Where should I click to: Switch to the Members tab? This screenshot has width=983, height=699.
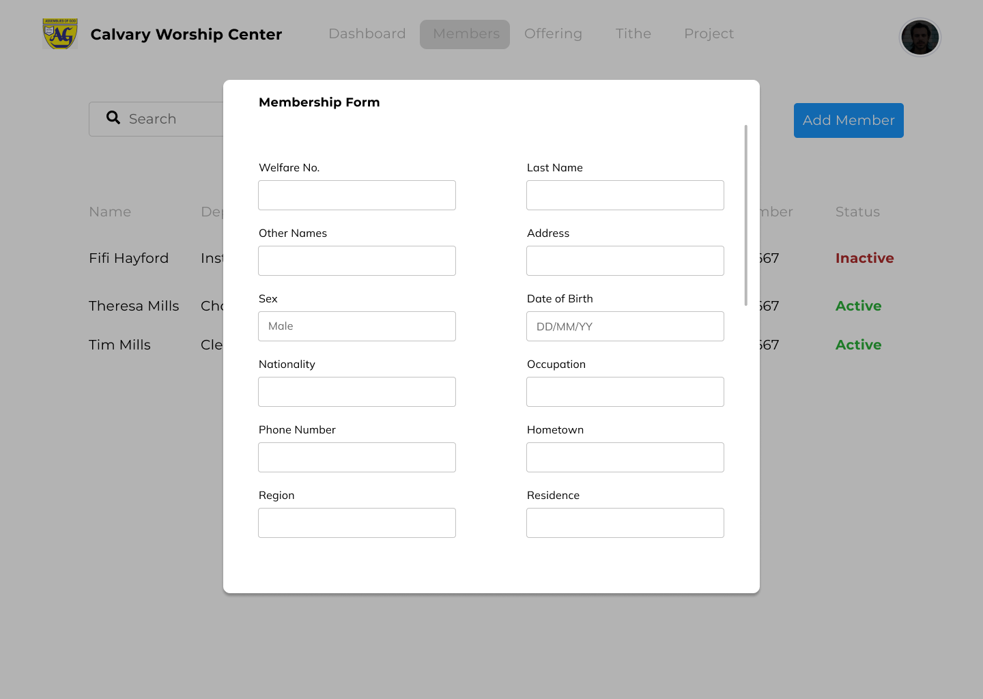pyautogui.click(x=465, y=33)
